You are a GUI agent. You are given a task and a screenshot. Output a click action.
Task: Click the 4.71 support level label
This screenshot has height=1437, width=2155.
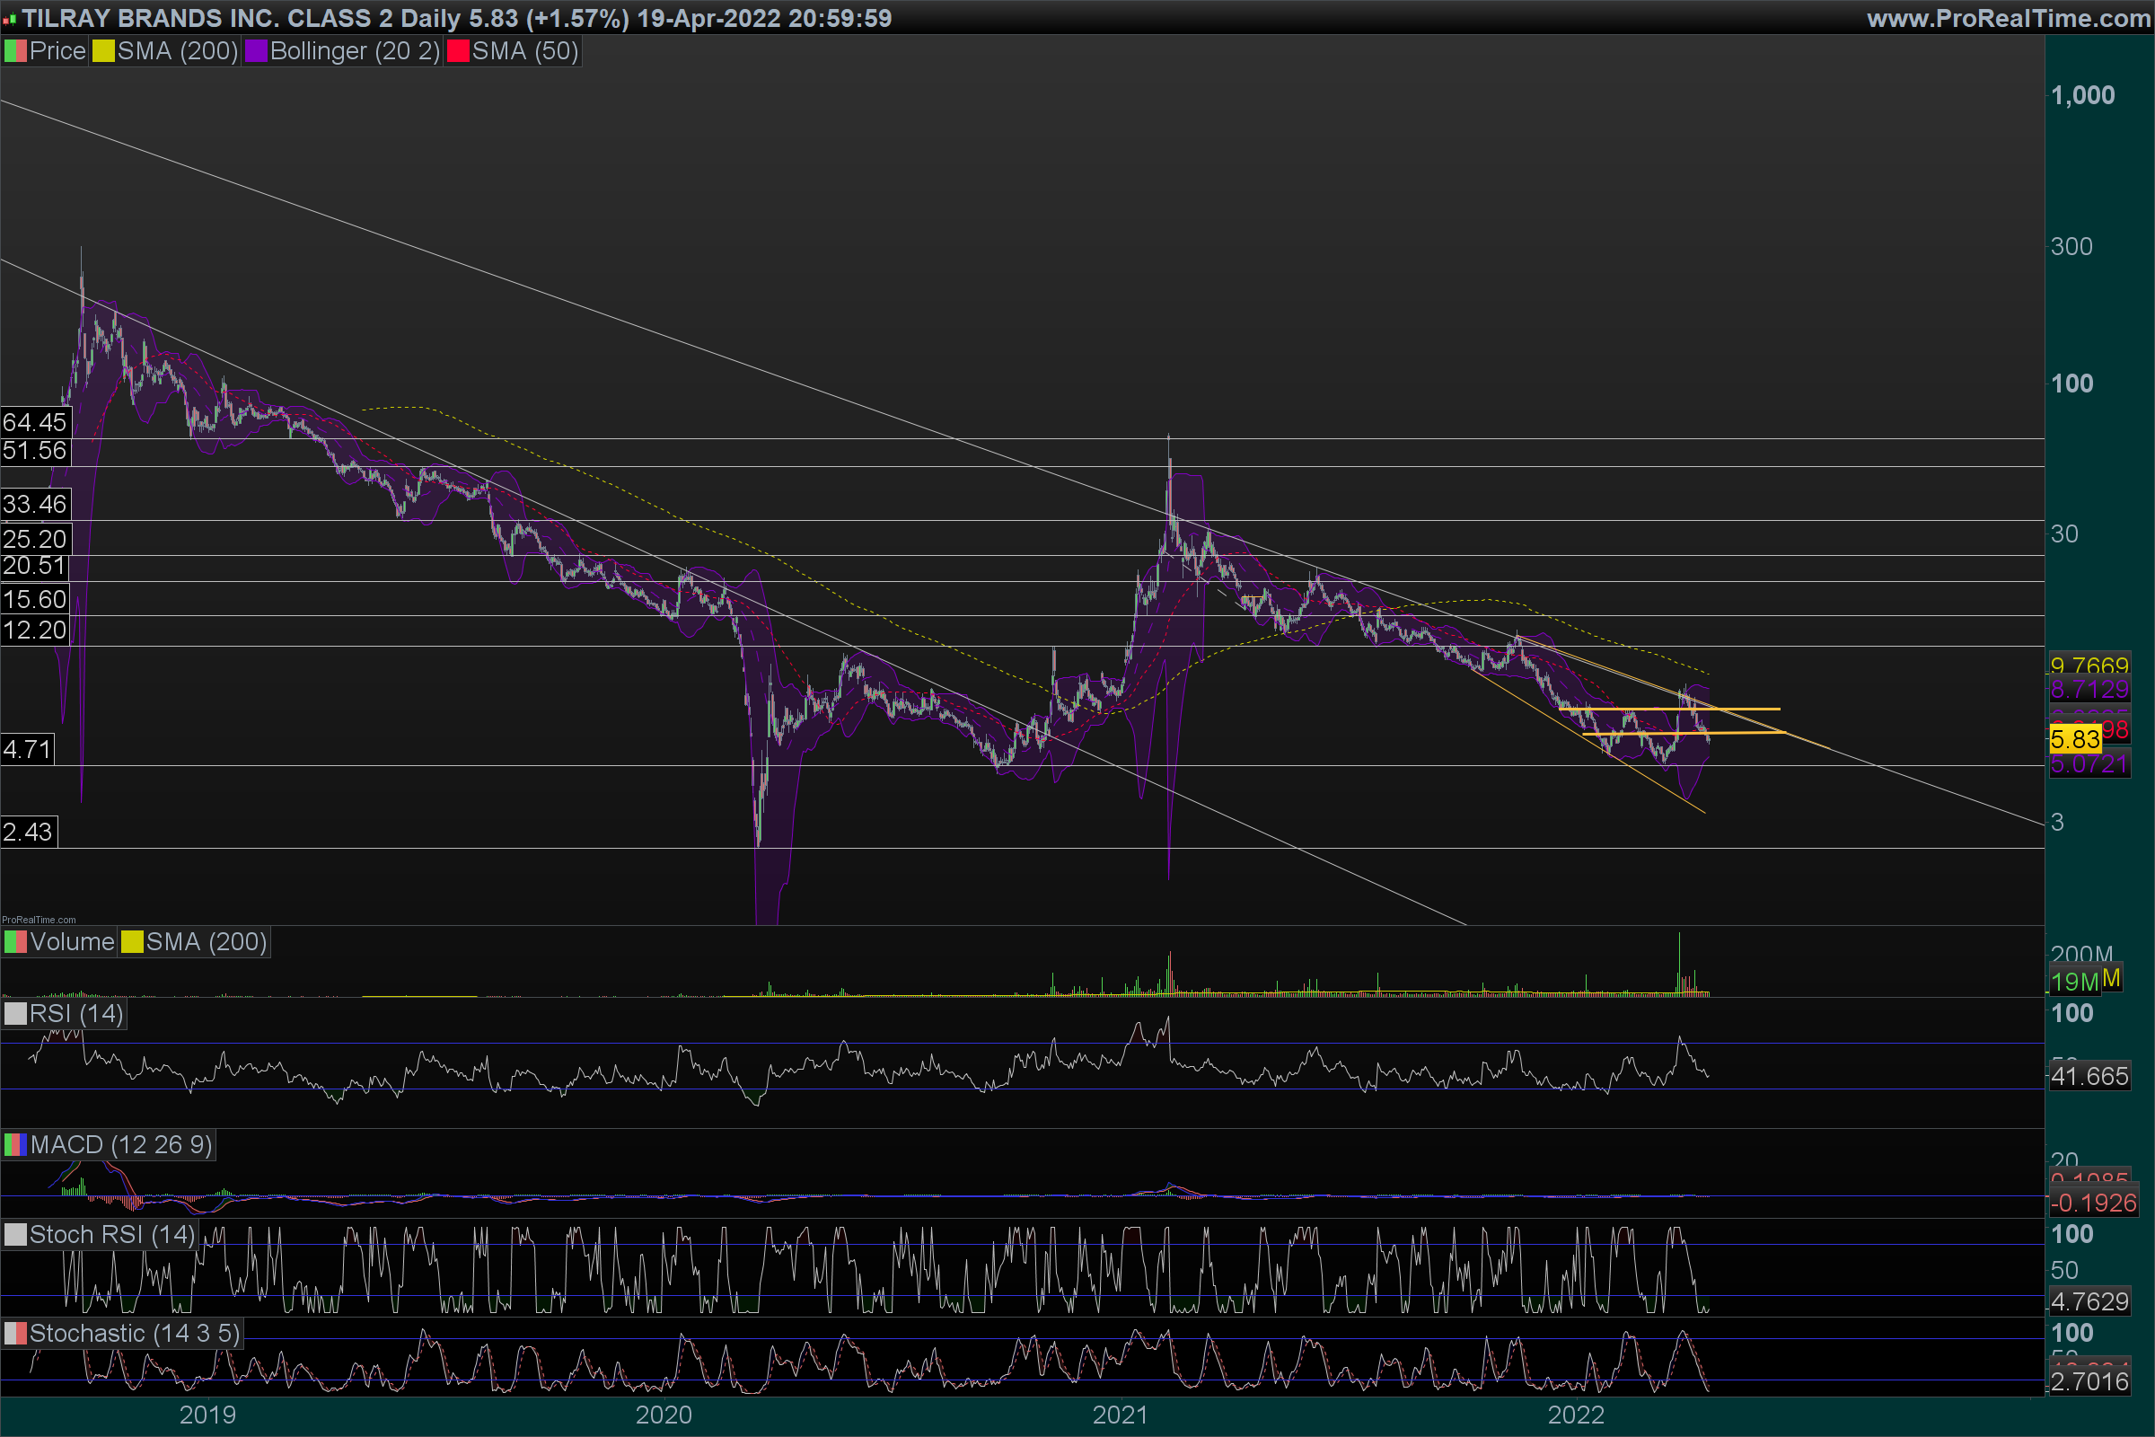click(28, 750)
